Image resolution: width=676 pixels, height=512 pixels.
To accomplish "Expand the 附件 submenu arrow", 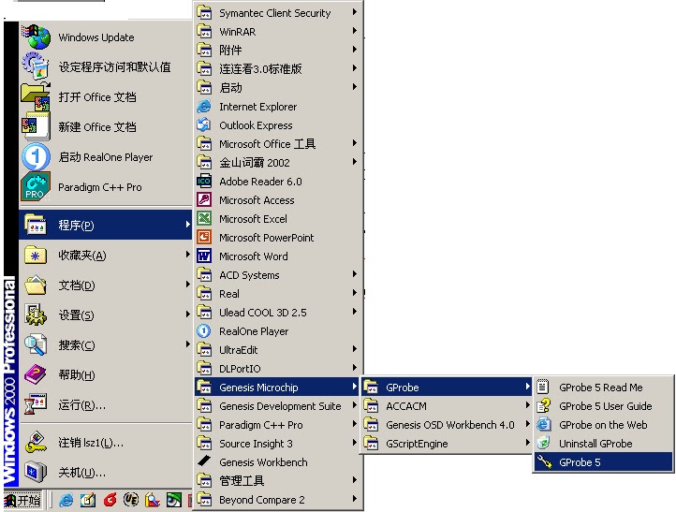I will tap(354, 49).
